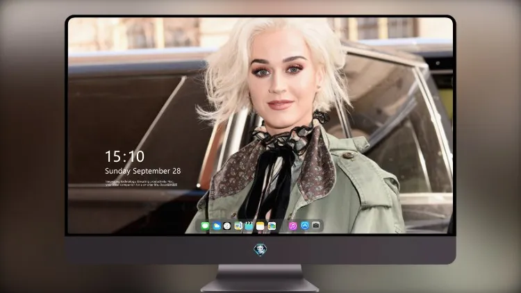Viewport: 521px width, 293px height.
Task: Open the Maps app in dock
Action: click(238, 226)
